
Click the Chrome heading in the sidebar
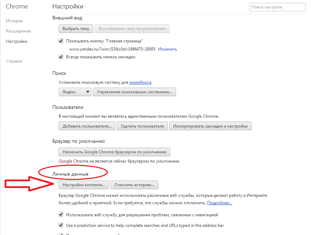tap(17, 6)
